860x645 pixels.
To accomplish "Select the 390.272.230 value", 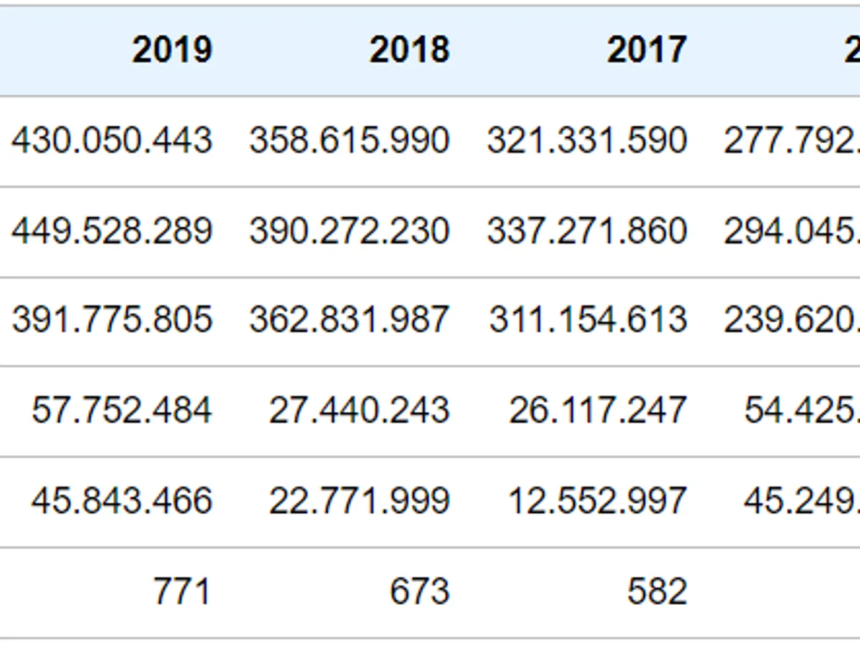I will click(x=349, y=231).
